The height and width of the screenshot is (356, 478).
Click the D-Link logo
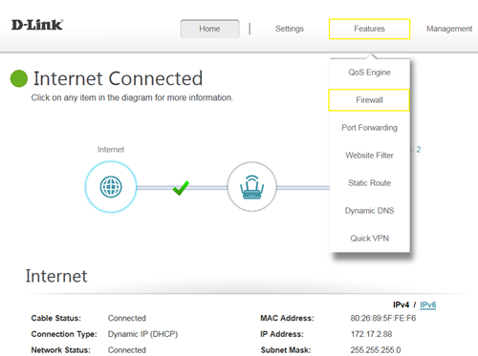[37, 25]
